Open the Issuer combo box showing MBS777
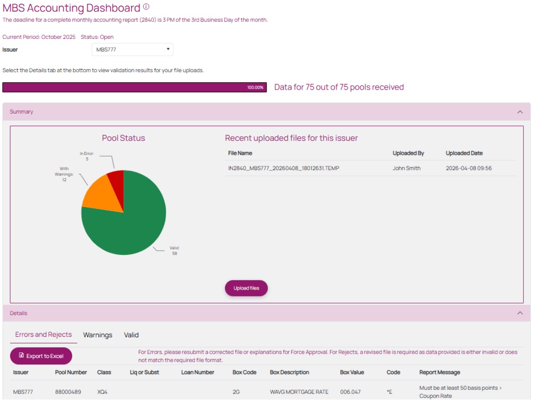This screenshot has width=533, height=400. pos(132,49)
